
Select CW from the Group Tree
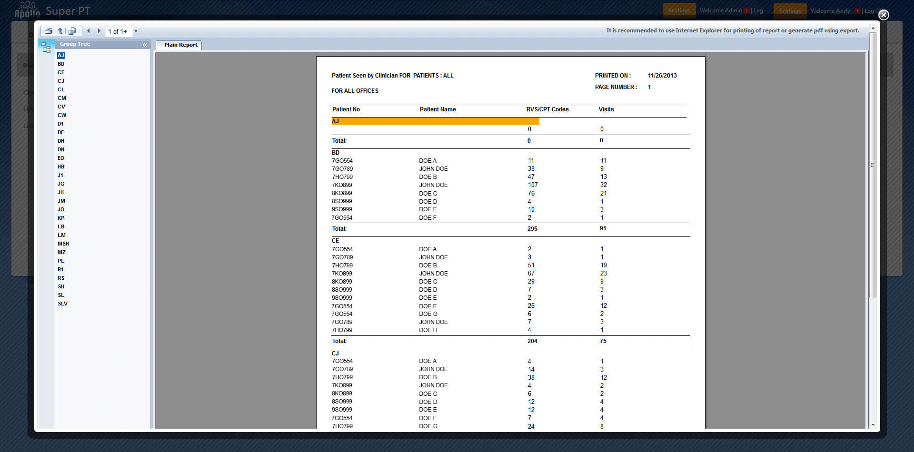click(62, 115)
